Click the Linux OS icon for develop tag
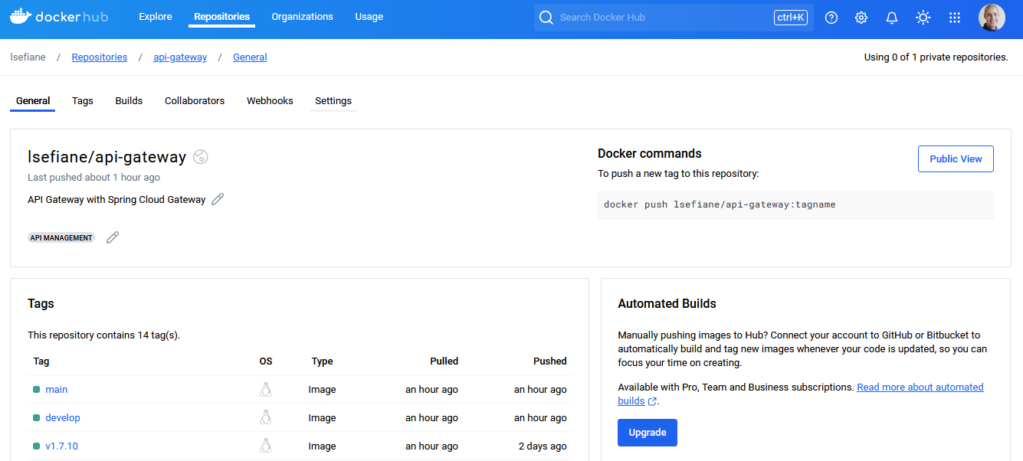The height and width of the screenshot is (461, 1023). point(266,417)
